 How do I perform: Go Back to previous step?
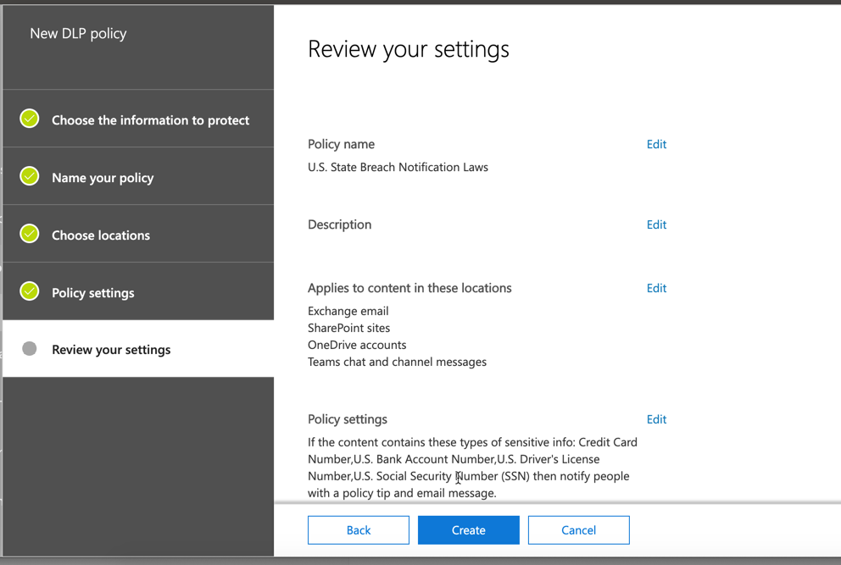click(359, 530)
